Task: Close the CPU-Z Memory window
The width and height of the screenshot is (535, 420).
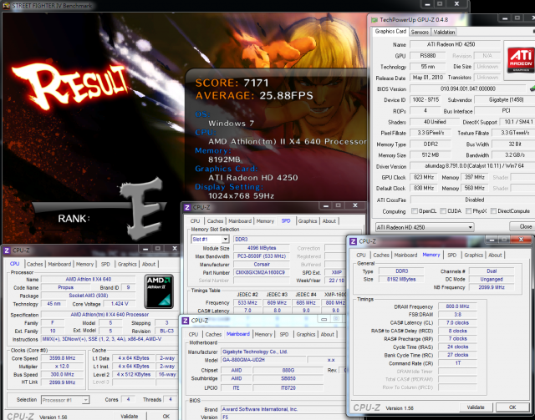Action: (521, 240)
